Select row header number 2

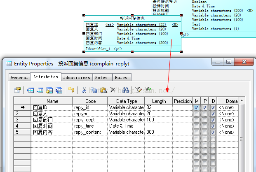click(x=22, y=114)
